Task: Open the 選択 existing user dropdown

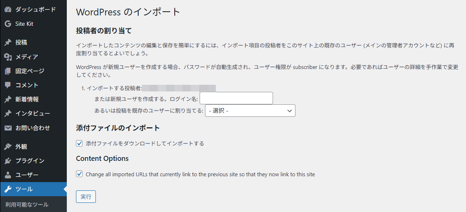Action: click(250, 111)
